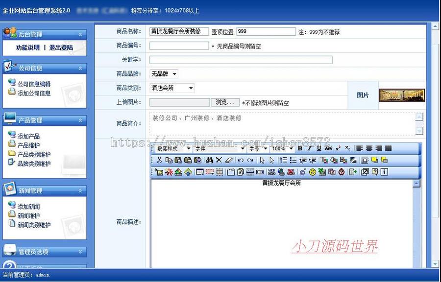Click the 置顶位置 input containing 999
The image size is (441, 282).
tap(266, 31)
